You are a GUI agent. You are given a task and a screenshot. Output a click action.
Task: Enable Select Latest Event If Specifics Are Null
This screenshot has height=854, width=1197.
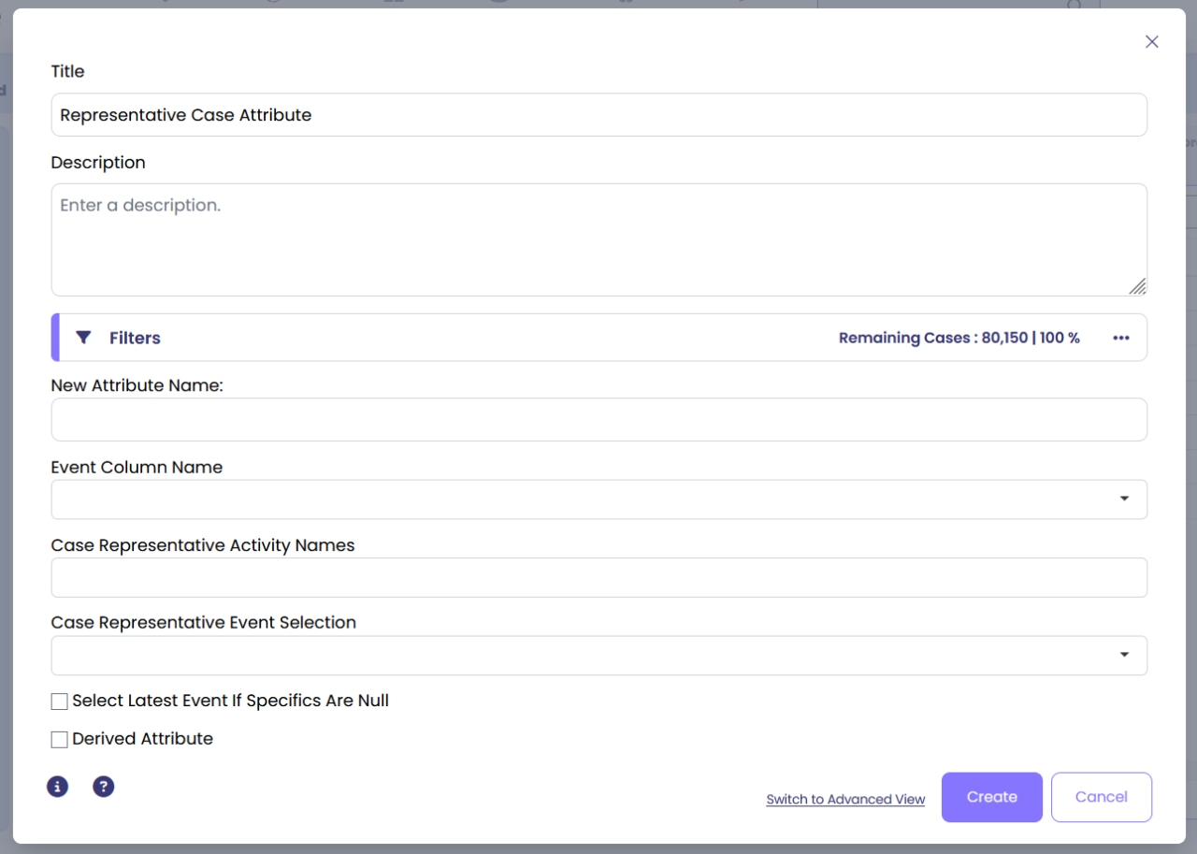tap(60, 702)
